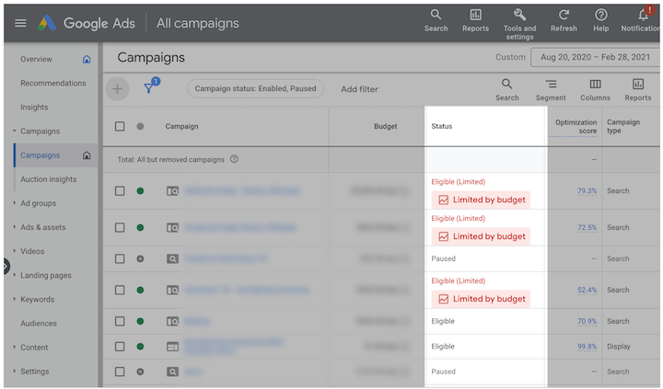Tick the checkbox for the Paused campaign row

(120, 259)
